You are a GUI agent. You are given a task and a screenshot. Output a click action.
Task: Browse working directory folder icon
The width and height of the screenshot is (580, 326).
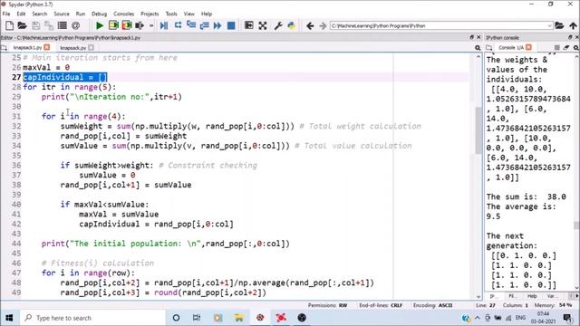559,25
